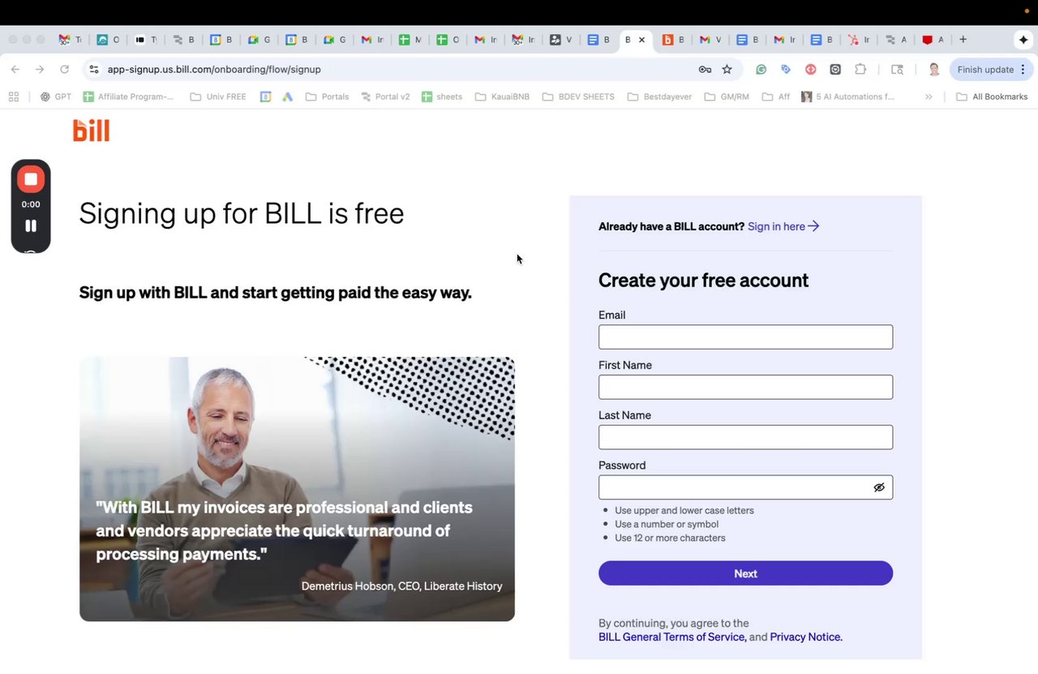The height and width of the screenshot is (674, 1038).
Task: Click the Demetrius Hobson testimonial image
Action: [x=297, y=489]
